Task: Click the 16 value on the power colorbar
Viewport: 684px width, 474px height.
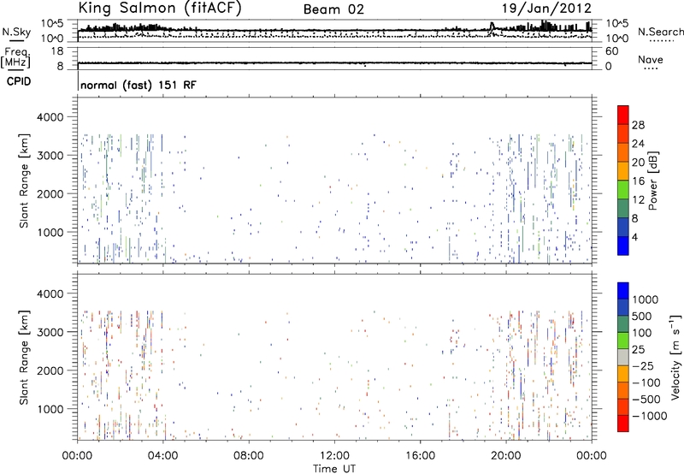Action: 638,181
